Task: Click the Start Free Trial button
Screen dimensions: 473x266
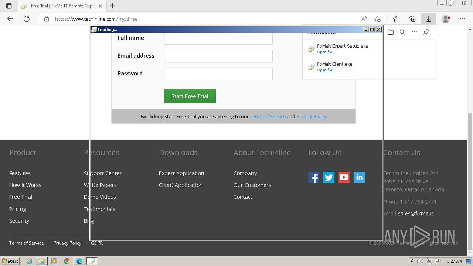Action: 190,96
